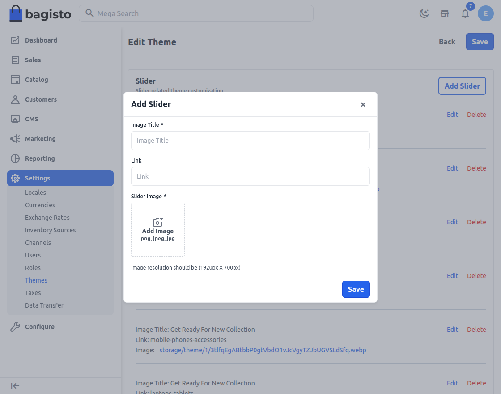Toggle dark mode moon icon
This screenshot has height=394, width=501.
point(424,13)
